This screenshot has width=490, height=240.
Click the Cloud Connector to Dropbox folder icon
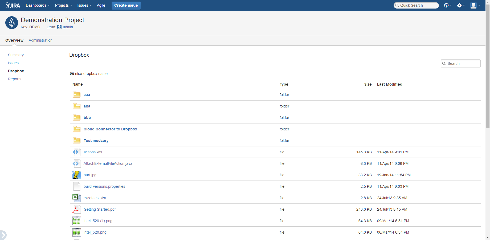[77, 129]
